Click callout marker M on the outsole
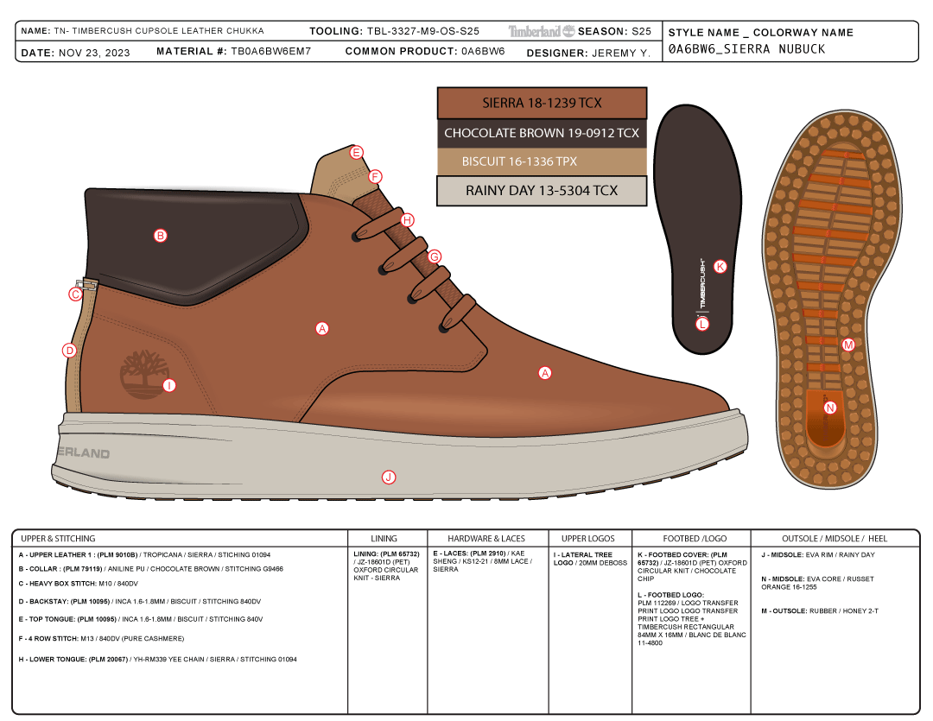Viewport: 933px width, 721px height. click(x=848, y=345)
